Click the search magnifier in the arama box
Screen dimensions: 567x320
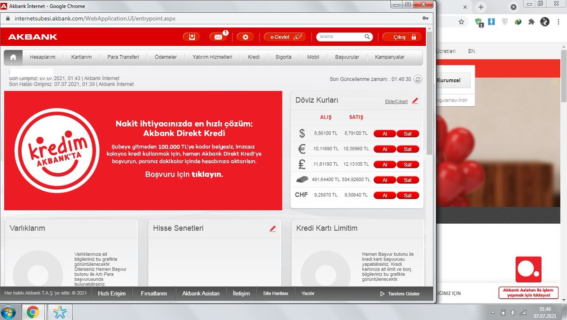367,37
